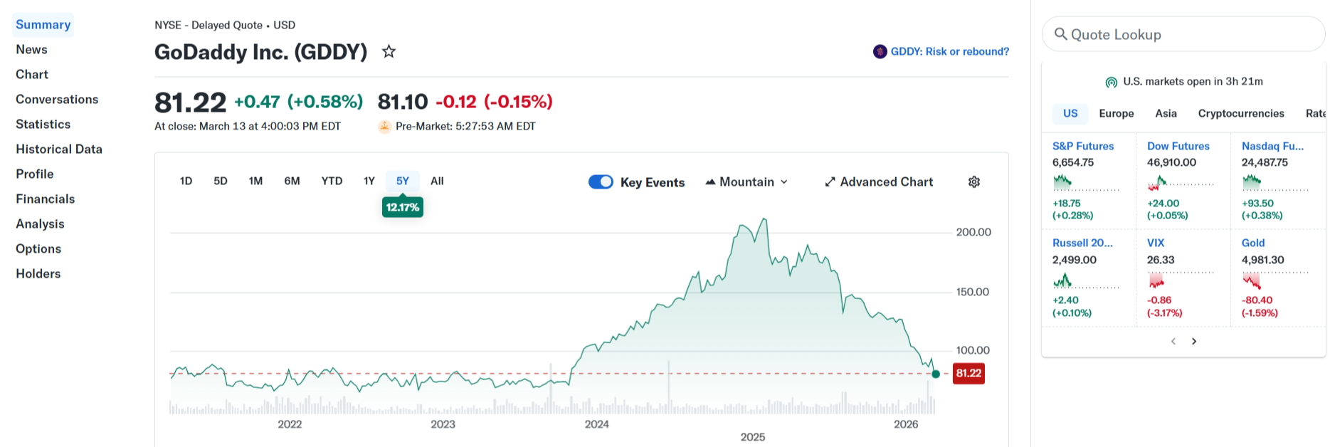Toggle the Key Events switch
The width and height of the screenshot is (1330, 447).
(x=601, y=182)
